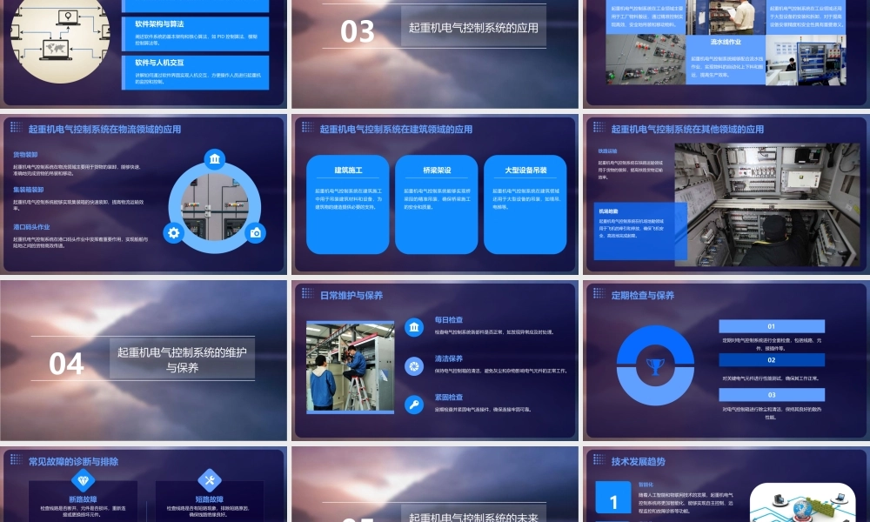Click the 短路故障 heading
The height and width of the screenshot is (522, 870).
[209, 499]
